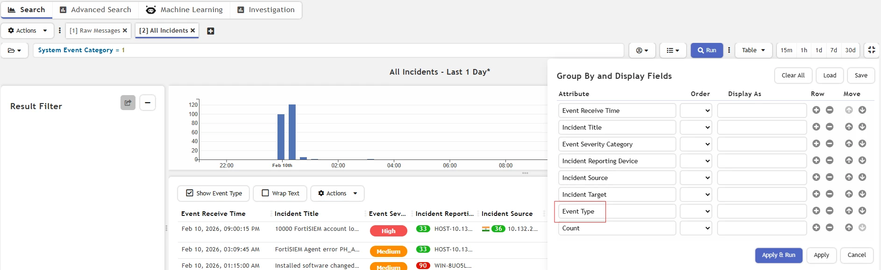This screenshot has width=881, height=270.
Task: Open the All Incidents search tab
Action: pos(163,30)
